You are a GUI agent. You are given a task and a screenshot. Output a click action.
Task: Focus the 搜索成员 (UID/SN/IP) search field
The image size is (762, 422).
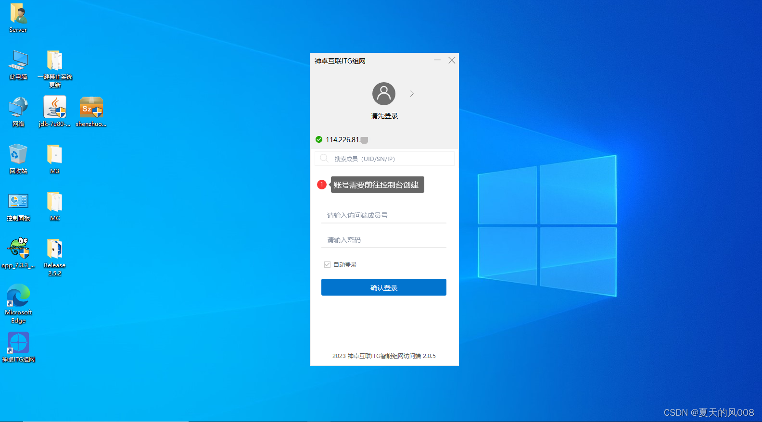point(384,159)
